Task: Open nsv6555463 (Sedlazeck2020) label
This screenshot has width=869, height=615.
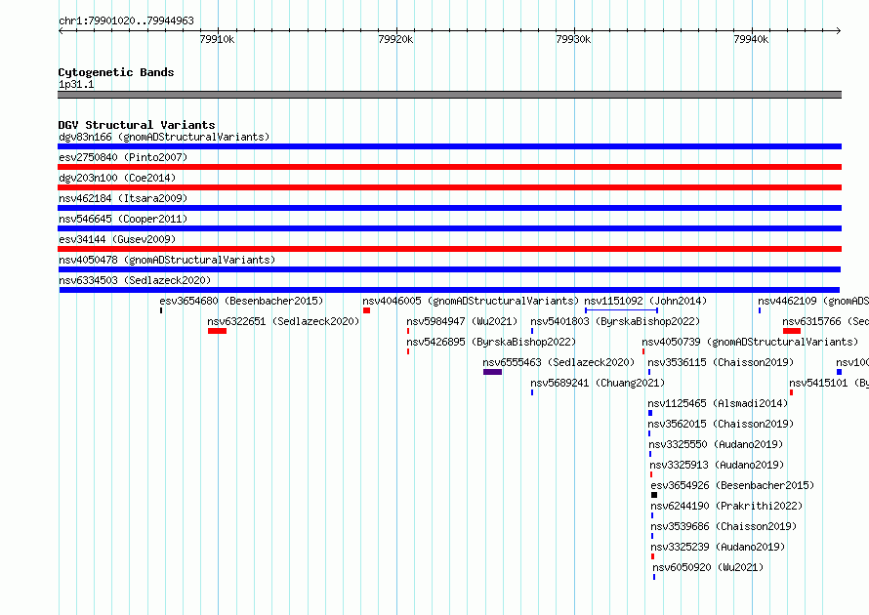Action: pos(559,362)
